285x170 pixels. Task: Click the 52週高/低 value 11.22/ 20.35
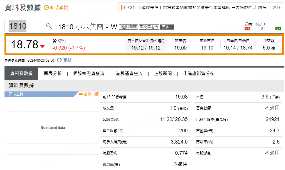pyautogui.click(x=174, y=120)
